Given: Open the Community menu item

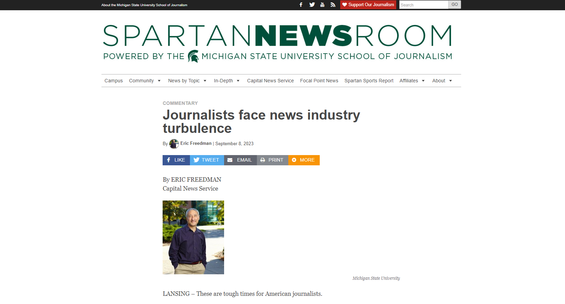Looking at the screenshot, I should 141,81.
